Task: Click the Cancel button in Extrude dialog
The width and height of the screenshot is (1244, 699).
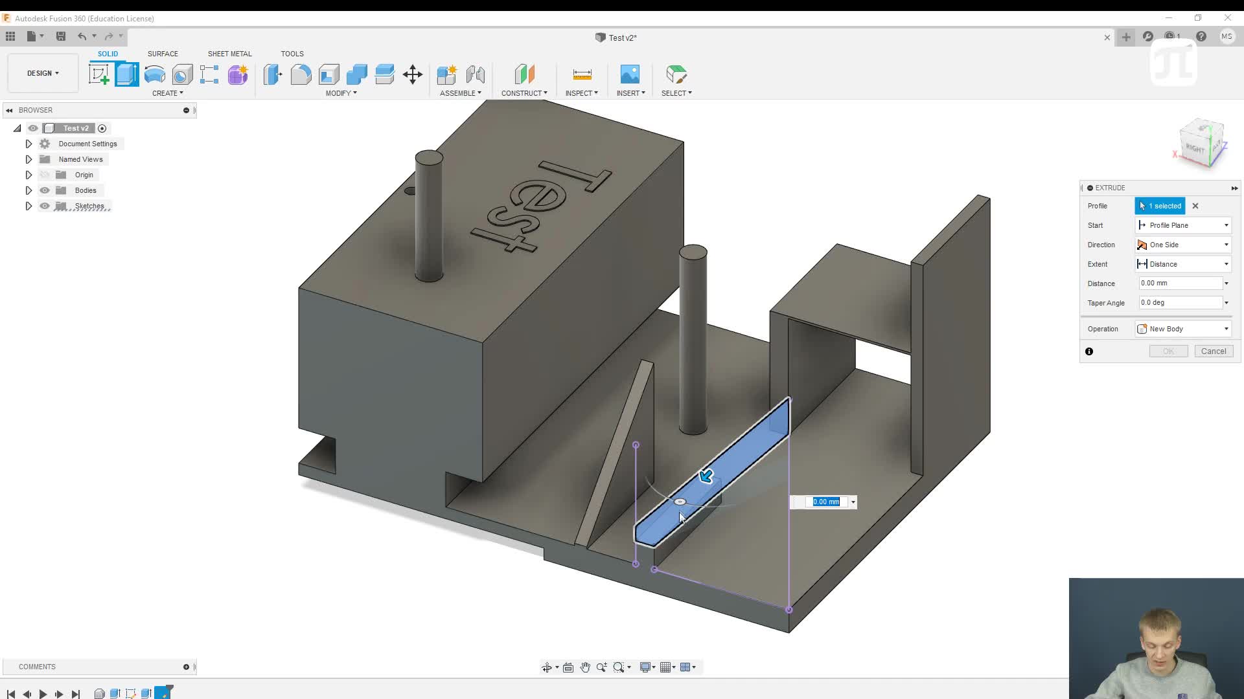Action: click(1214, 351)
